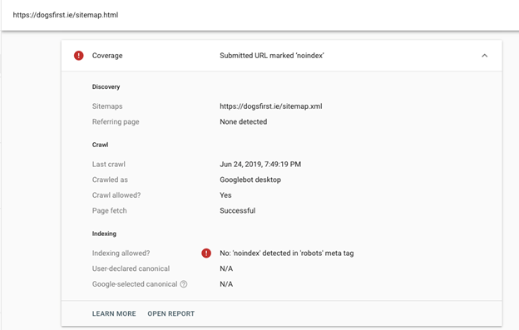
Task: Open help icon next to Google-selected canonical
Action: tap(184, 284)
